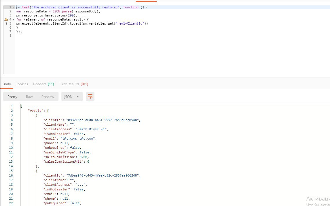Select the Preview view button
Image resolution: width=330 pixels, height=206 pixels.
[x=48, y=97]
